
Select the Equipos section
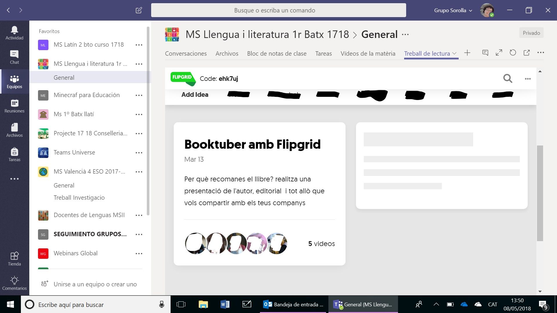click(14, 81)
